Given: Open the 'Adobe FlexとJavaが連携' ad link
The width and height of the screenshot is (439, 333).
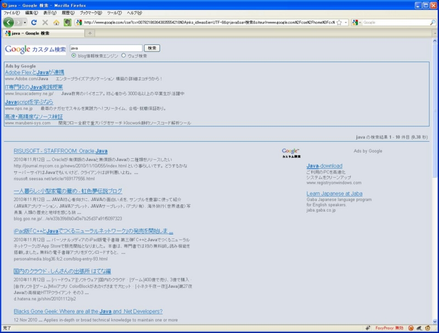Looking at the screenshot, I should [x=35, y=73].
